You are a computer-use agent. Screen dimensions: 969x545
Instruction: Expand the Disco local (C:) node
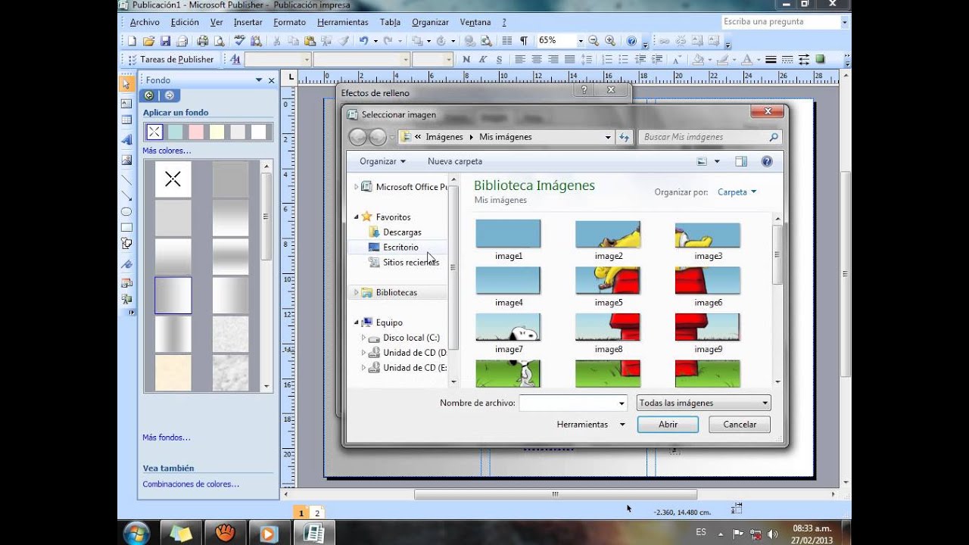tap(363, 338)
